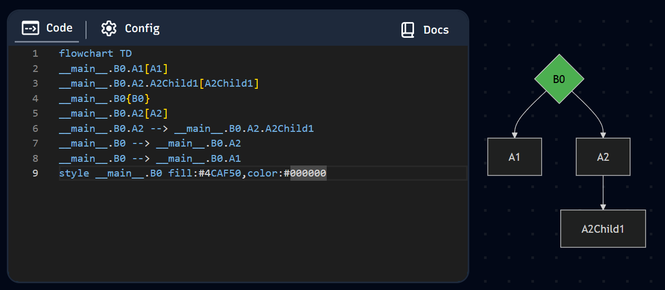
Task: Click the B0{B0} node definition line
Action: (105, 99)
